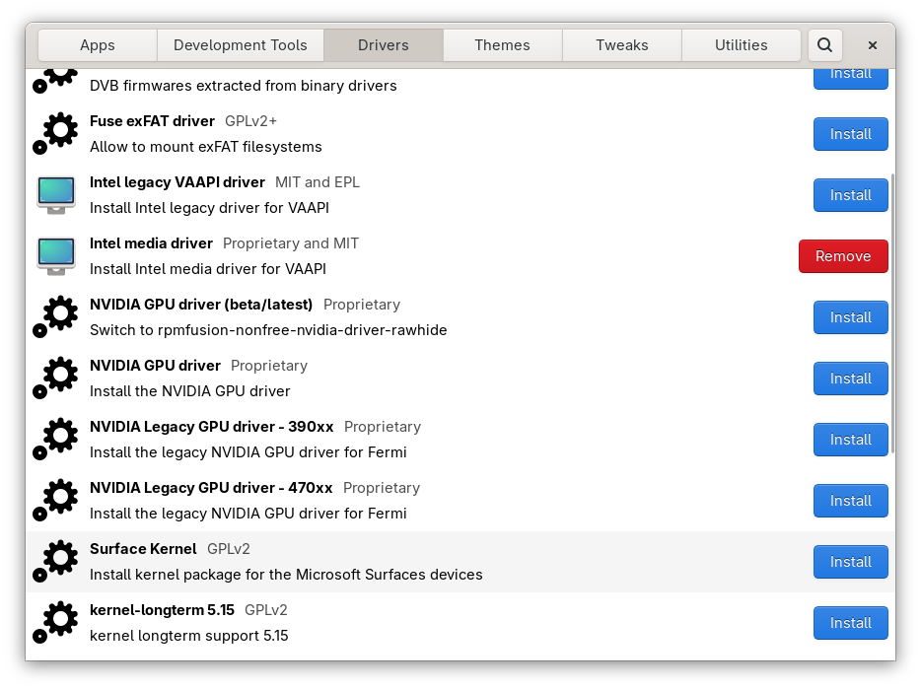Screen dimensions: 921x689
Task: Select the Intel legacy VAAPI driver title
Action: [177, 182]
